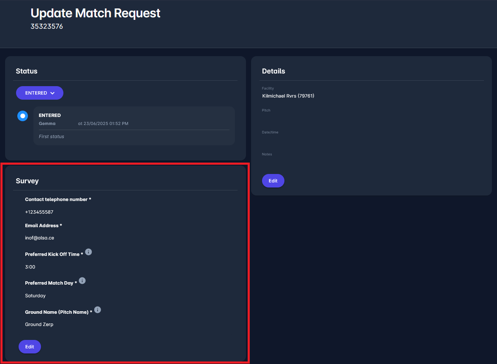Screen dimensions: 497x364
Task: Click the Saturday match day value
Action: (x=35, y=296)
